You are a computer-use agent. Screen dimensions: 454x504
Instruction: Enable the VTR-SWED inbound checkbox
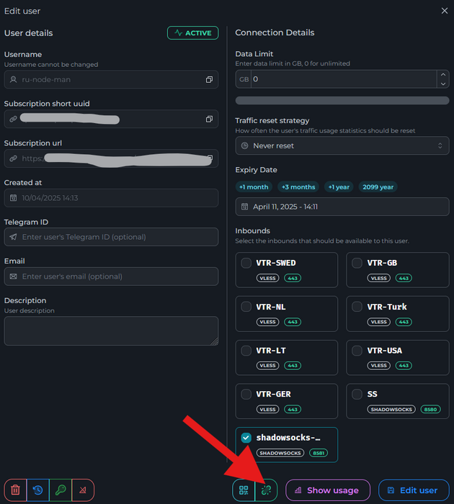[246, 263]
